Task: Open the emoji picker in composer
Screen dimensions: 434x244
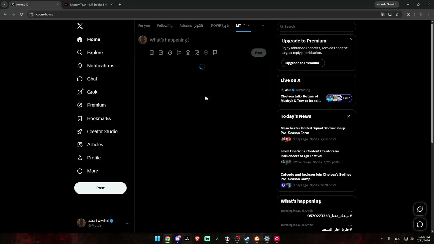Action: 188,53
